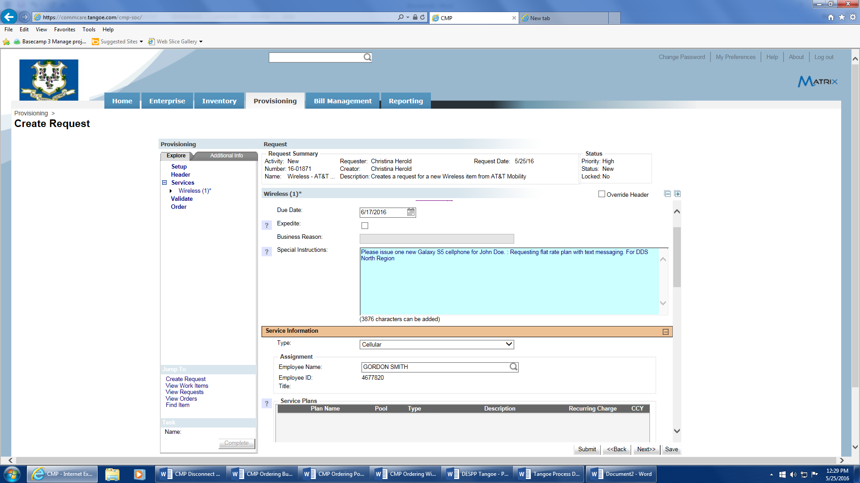Click the Due Date calendar picker icon
Viewport: 860px width, 483px height.
(411, 212)
